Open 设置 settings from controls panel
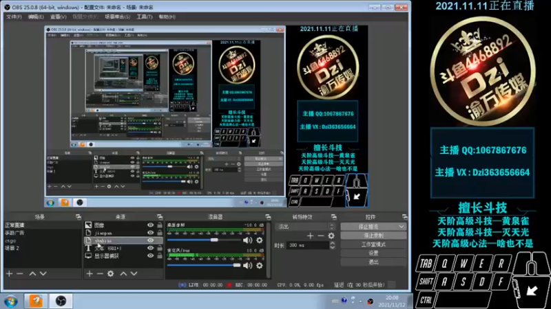The width and height of the screenshot is (551, 309). tap(373, 253)
